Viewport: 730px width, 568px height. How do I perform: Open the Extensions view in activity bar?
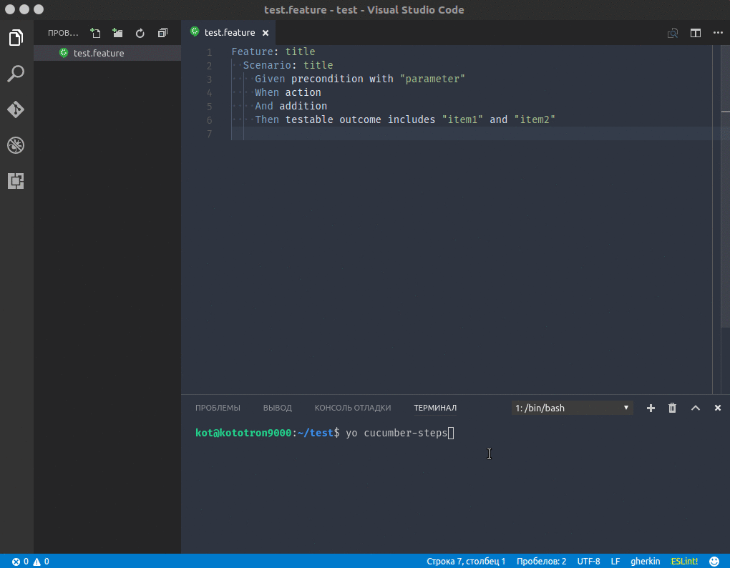(16, 181)
